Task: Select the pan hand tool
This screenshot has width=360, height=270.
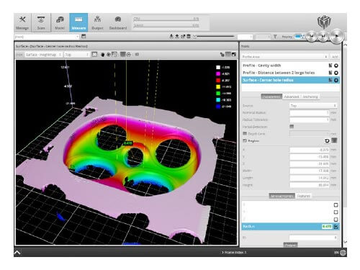Action: pyautogui.click(x=102, y=55)
